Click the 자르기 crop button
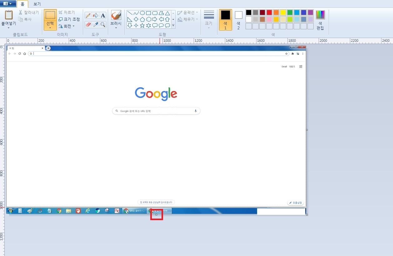Image resolution: width=393 pixels, height=256 pixels. pos(67,12)
